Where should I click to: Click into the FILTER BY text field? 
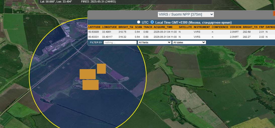120,42
